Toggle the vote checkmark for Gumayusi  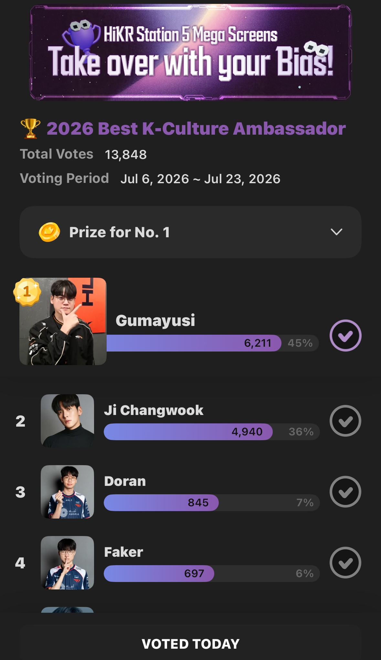[x=345, y=335]
